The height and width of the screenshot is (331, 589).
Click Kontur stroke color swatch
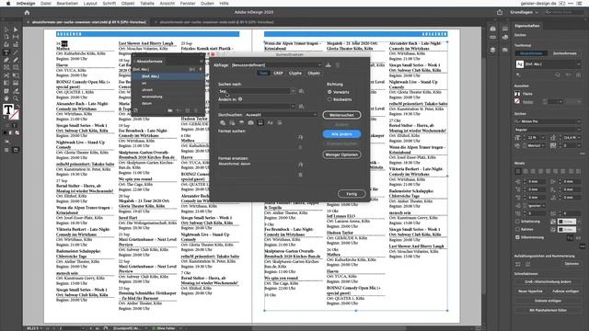tap(517, 101)
